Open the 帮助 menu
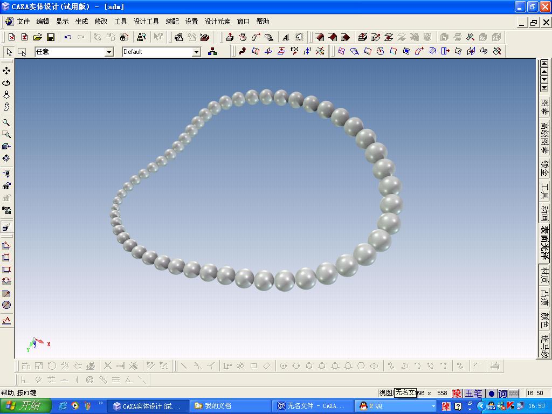The height and width of the screenshot is (414, 552). 263,22
